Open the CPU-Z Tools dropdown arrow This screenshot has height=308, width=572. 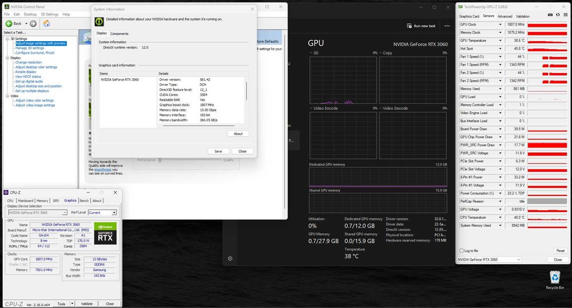(x=72, y=303)
